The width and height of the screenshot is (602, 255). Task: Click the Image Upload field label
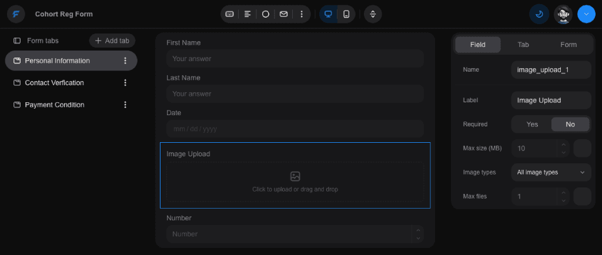click(188, 154)
